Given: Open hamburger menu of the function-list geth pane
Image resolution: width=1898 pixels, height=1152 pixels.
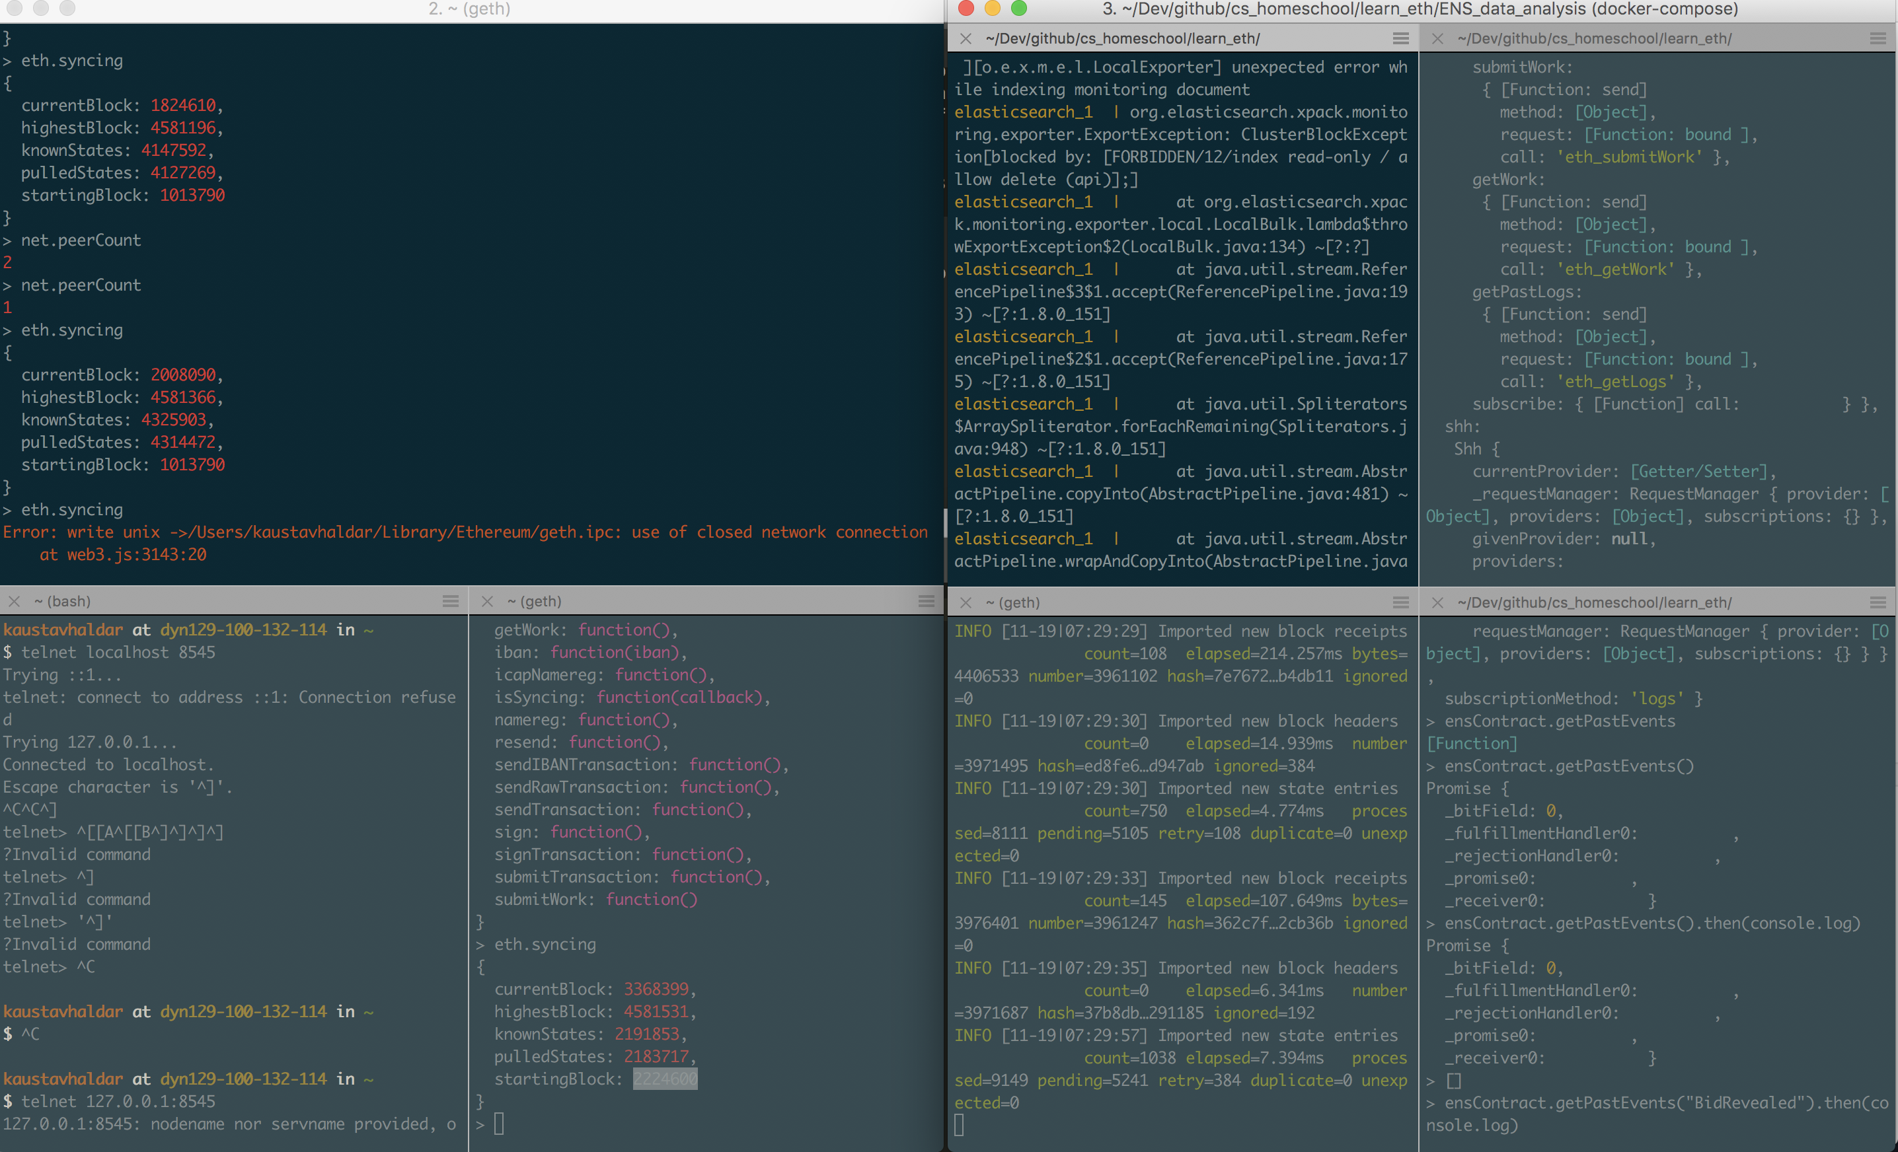Looking at the screenshot, I should pyautogui.click(x=927, y=601).
